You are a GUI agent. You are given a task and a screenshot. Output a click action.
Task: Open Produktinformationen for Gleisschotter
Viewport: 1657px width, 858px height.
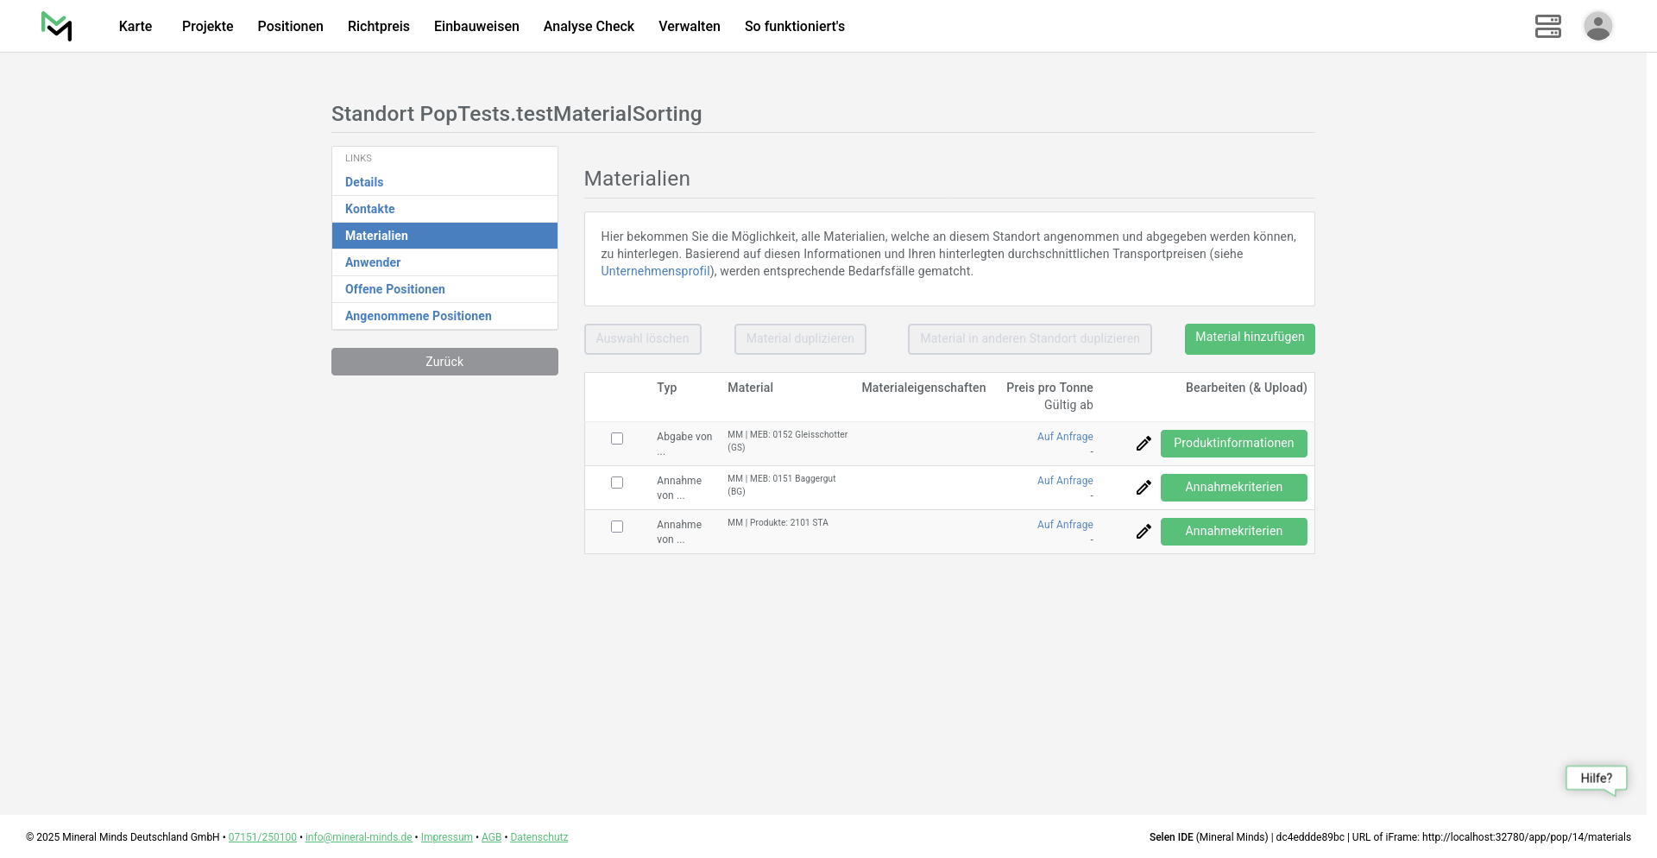point(1233,444)
